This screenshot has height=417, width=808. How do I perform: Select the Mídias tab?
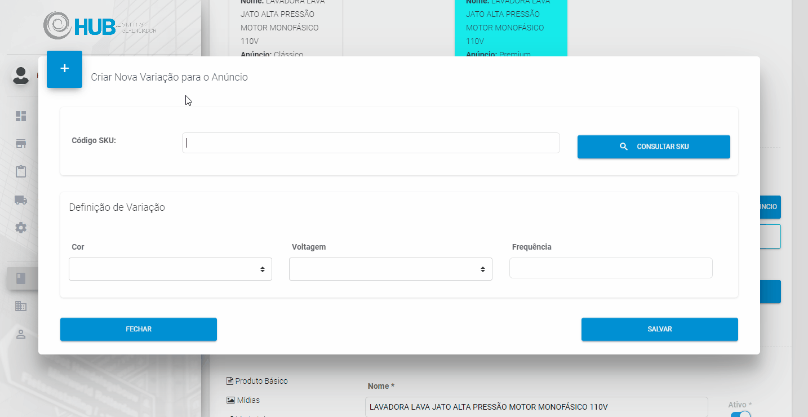point(243,400)
